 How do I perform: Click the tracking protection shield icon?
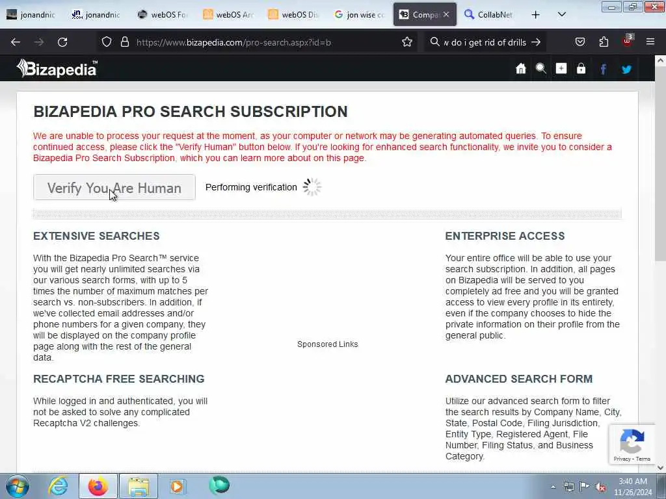point(107,42)
